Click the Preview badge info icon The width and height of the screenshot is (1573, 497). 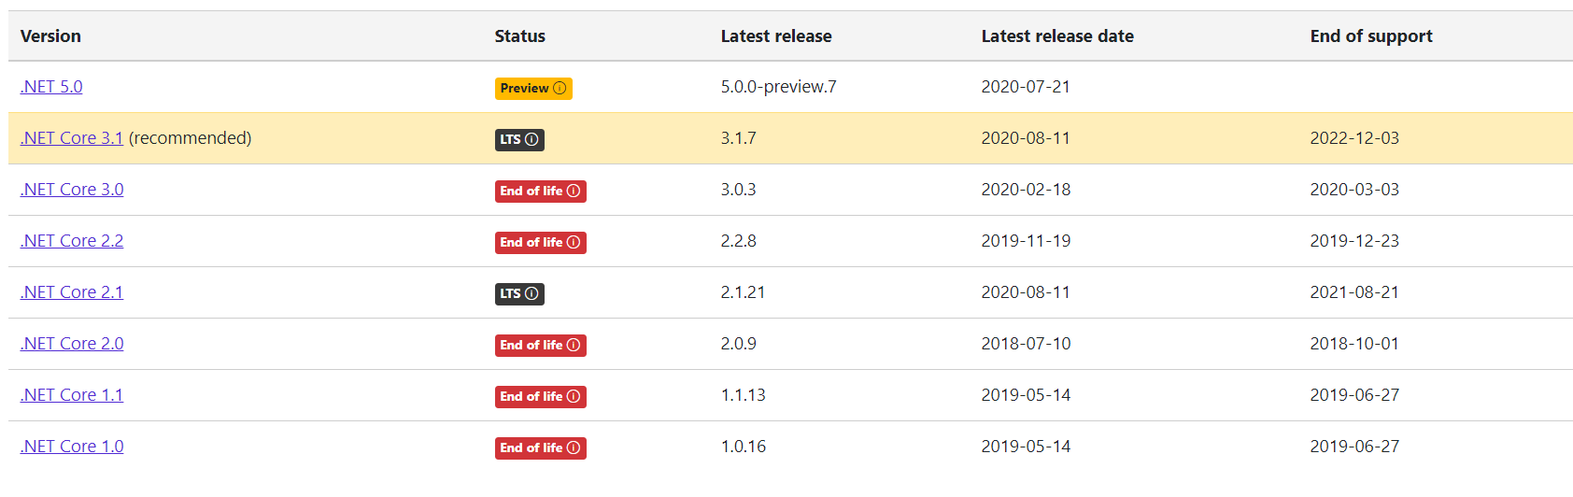click(x=560, y=88)
